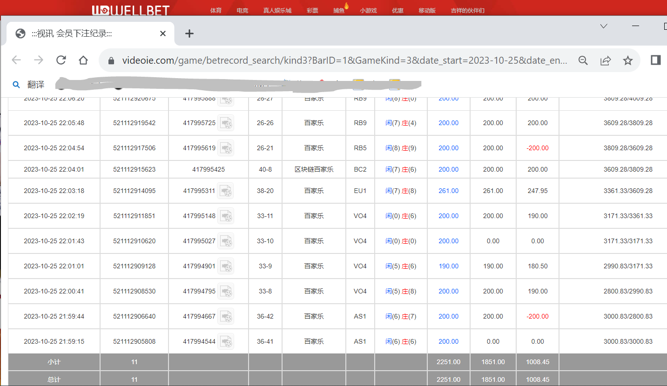This screenshot has width=667, height=386.
Task: Select table code BC2
Action: 360,169
